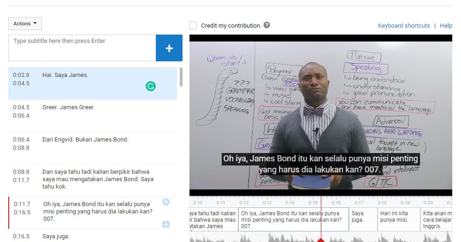461x242 pixels.
Task: Select the subtitle starting 'Dan saya tahu tadi kalian'
Action: click(93, 181)
